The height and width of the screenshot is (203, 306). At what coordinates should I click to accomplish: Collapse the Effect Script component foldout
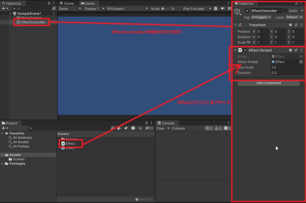(235, 50)
